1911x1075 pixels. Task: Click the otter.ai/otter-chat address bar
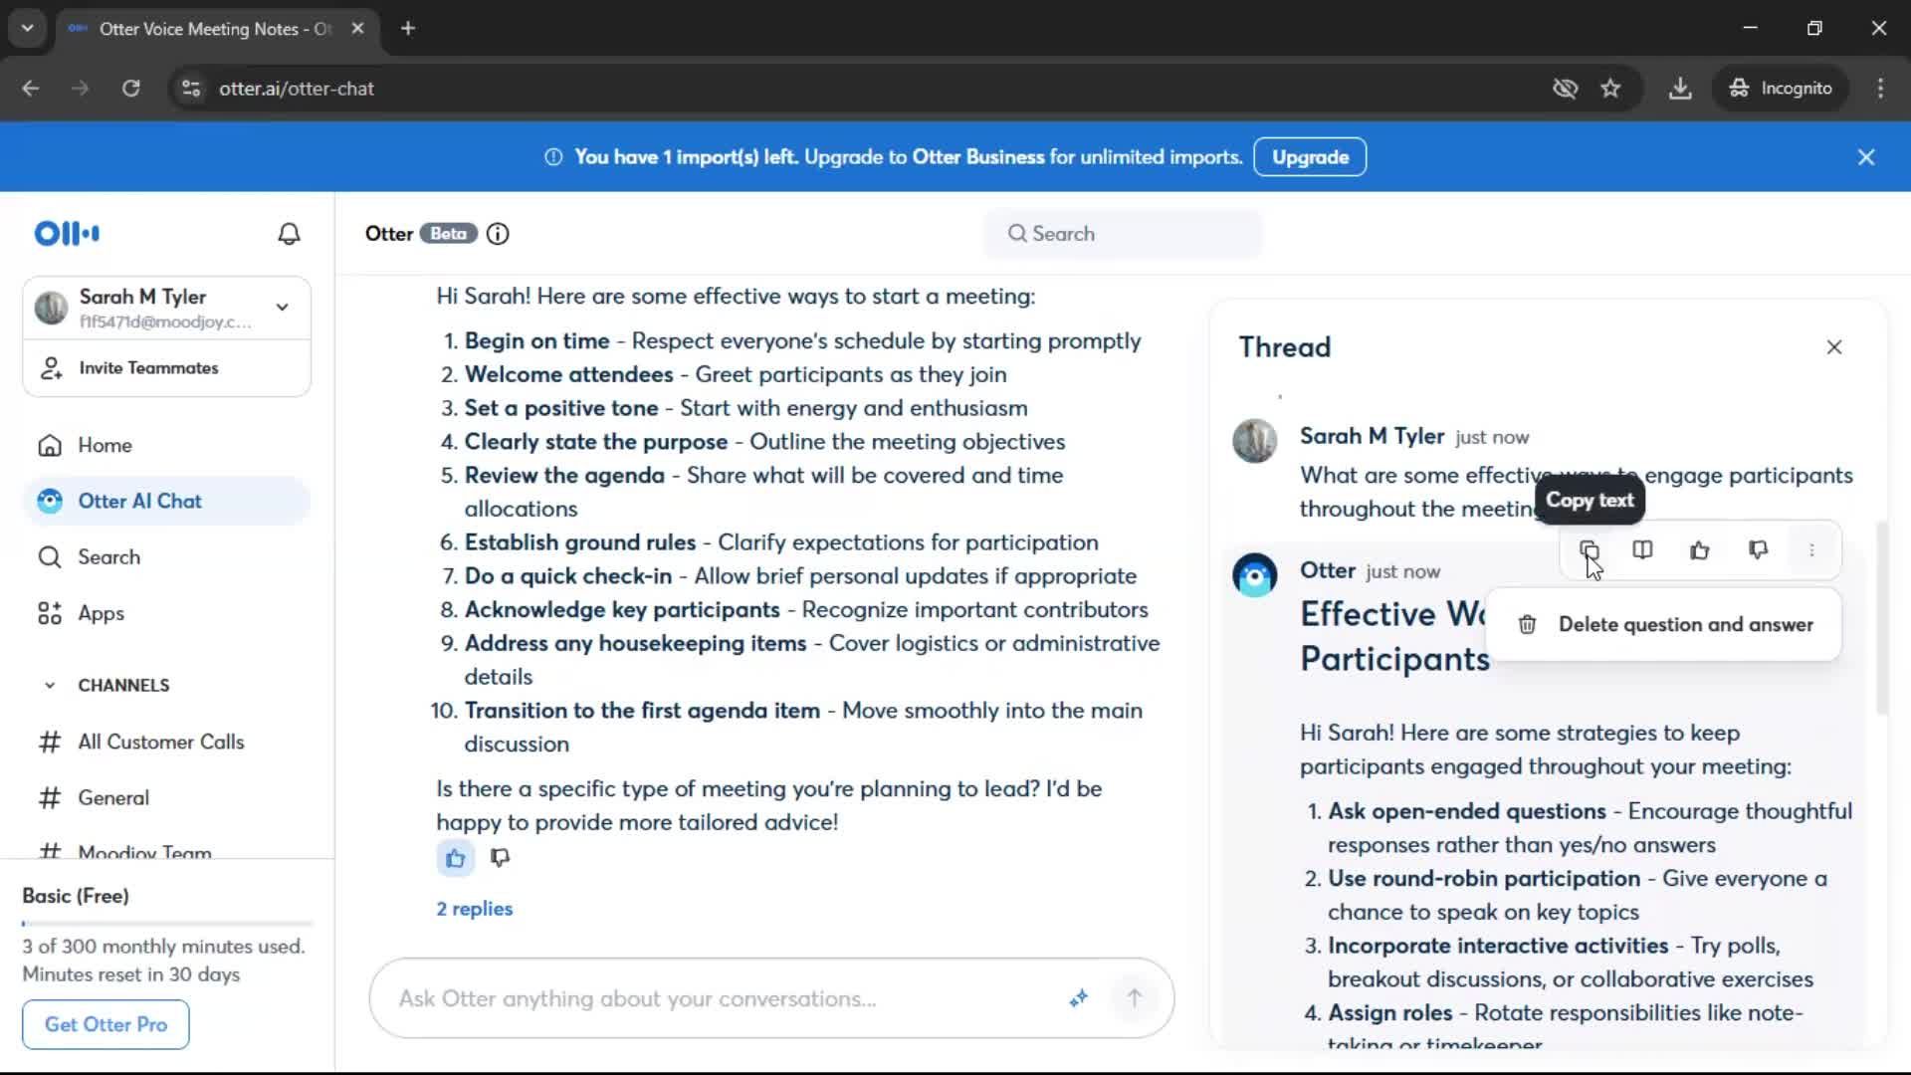click(297, 89)
